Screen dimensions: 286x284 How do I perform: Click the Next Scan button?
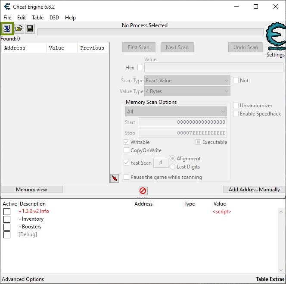(177, 47)
